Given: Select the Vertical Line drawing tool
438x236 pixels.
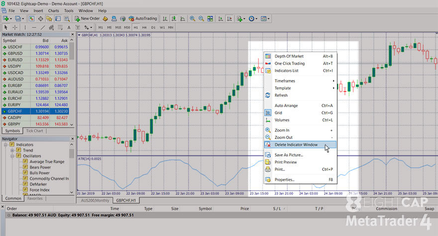Looking at the screenshot, I should pos(25,27).
